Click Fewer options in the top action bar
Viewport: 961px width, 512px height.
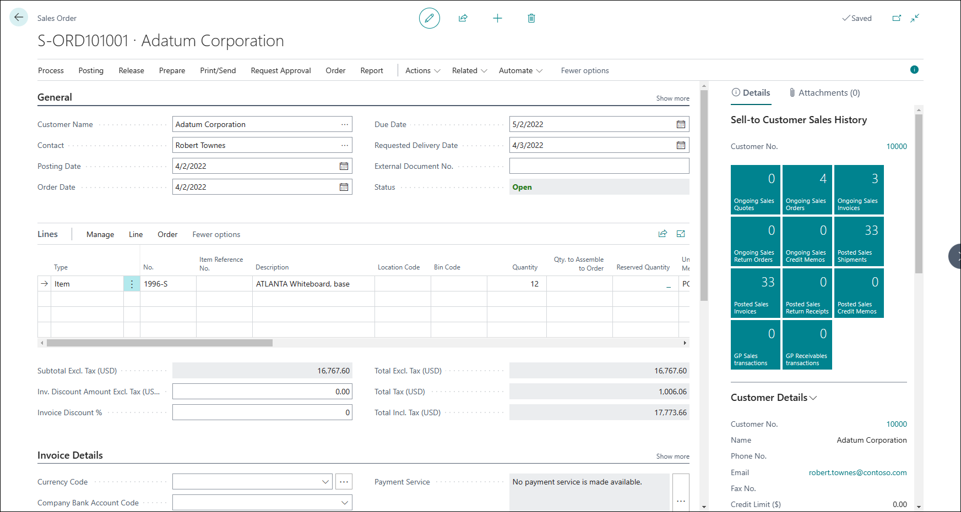click(585, 70)
